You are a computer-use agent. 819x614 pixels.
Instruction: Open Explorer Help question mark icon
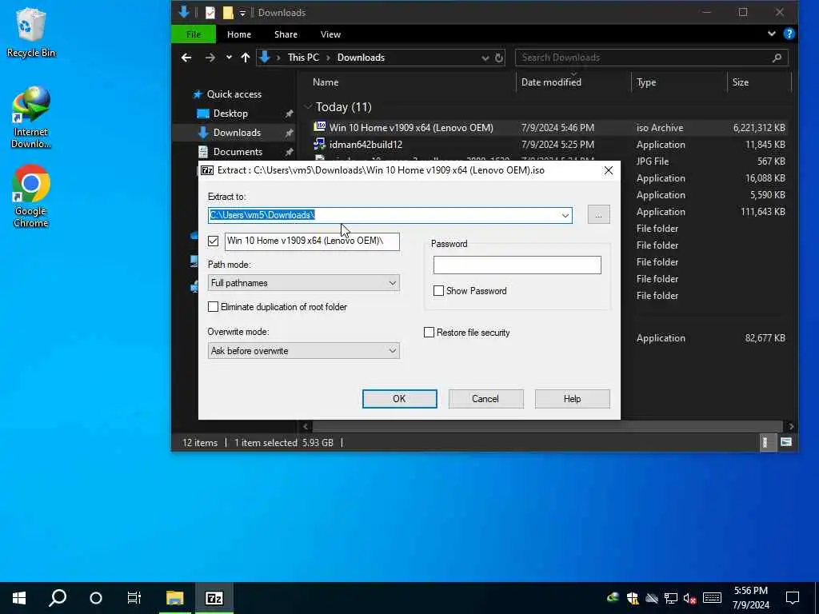point(789,34)
